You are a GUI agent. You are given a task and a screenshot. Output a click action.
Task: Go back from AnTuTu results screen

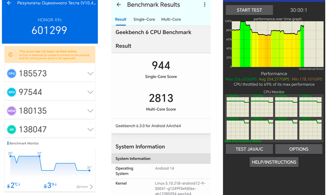[9, 3]
